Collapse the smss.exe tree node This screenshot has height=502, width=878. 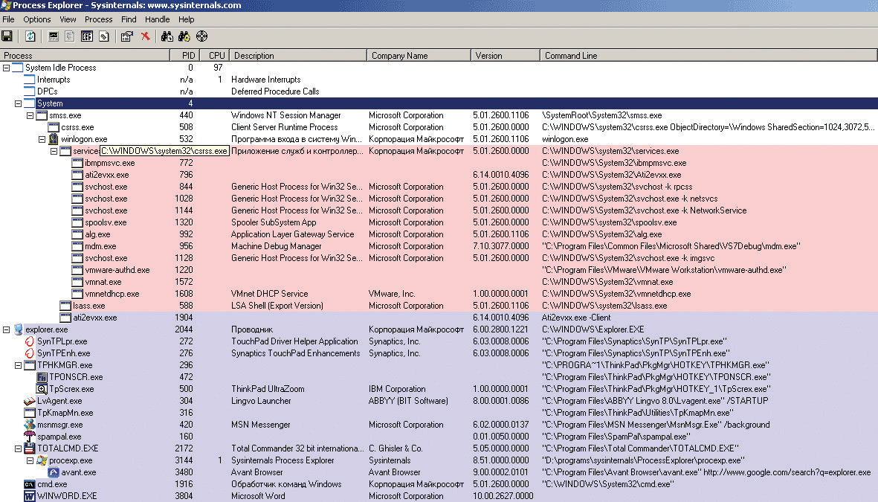(30, 115)
